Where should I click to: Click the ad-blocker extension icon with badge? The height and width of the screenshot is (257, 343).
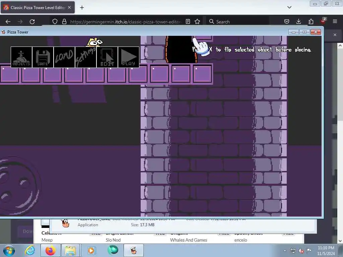pyautogui.click(x=323, y=21)
